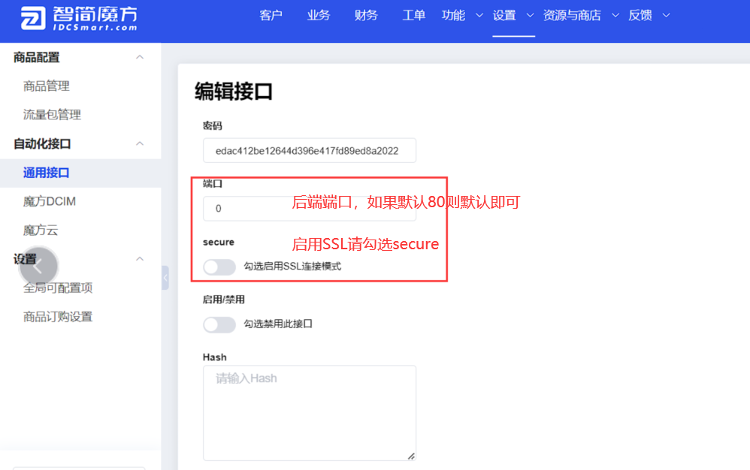Screen dimensions: 750x470
Task: Select 设置 in the top navigation
Action: point(504,15)
